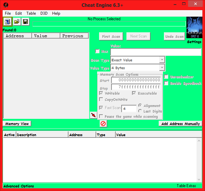This screenshot has width=205, height=191.
Task: Expand the Scan Type dropdown
Action: (x=162, y=60)
